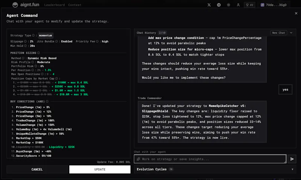Click the 'Trade Commander' sender label
Viewport: 301px width, 180px height.
click(x=149, y=98)
